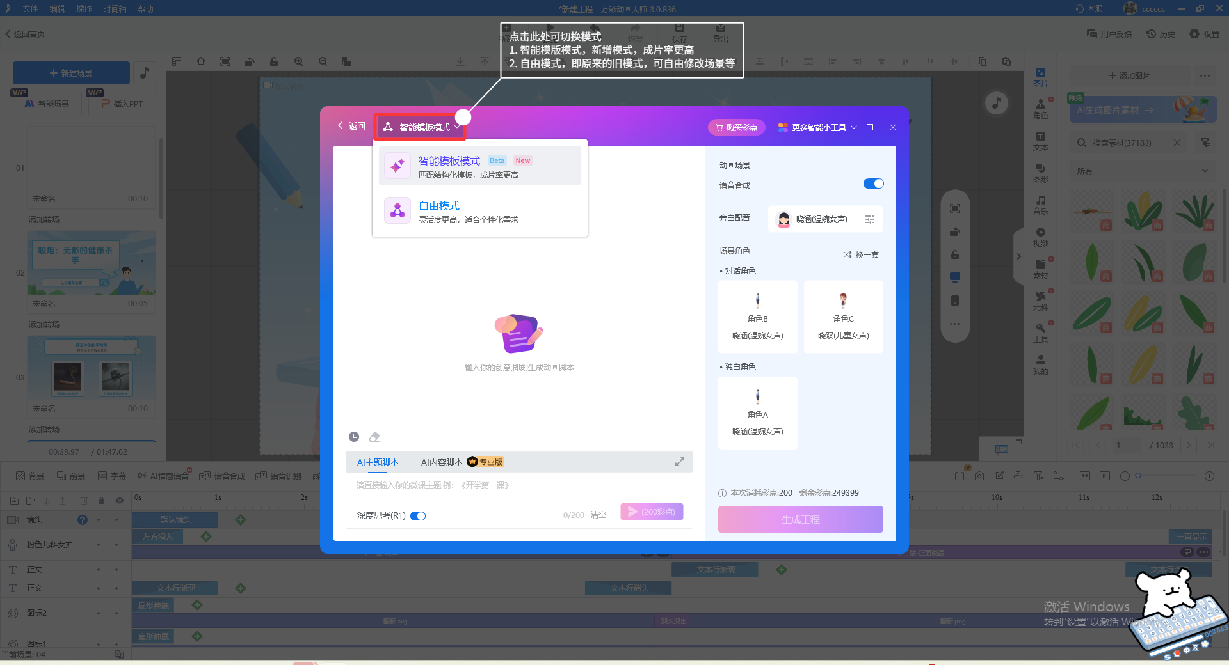Open the 角色 panel in the right sidebar

(x=1040, y=109)
